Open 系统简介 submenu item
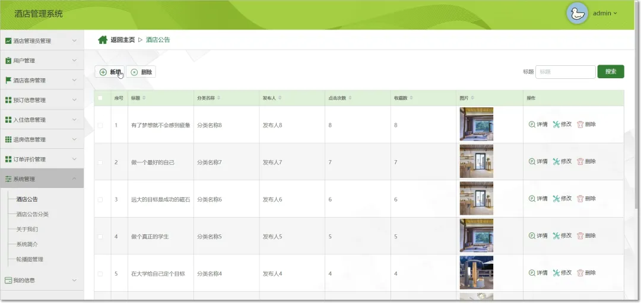This screenshot has width=641, height=303. tap(27, 244)
